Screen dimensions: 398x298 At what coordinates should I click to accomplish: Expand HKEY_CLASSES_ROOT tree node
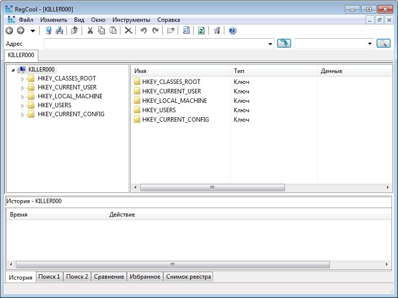[x=22, y=78]
